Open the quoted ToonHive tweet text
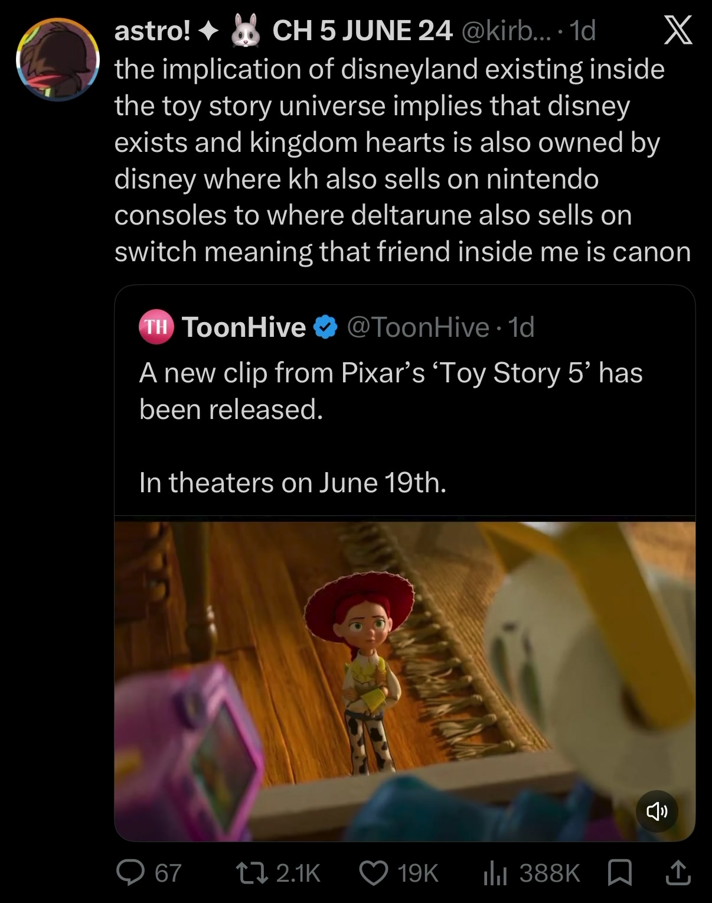 [391, 427]
